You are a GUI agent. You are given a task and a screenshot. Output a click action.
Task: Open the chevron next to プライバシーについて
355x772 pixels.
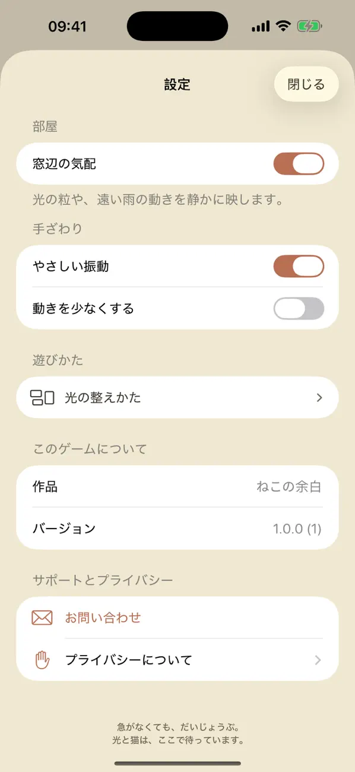[x=319, y=660]
